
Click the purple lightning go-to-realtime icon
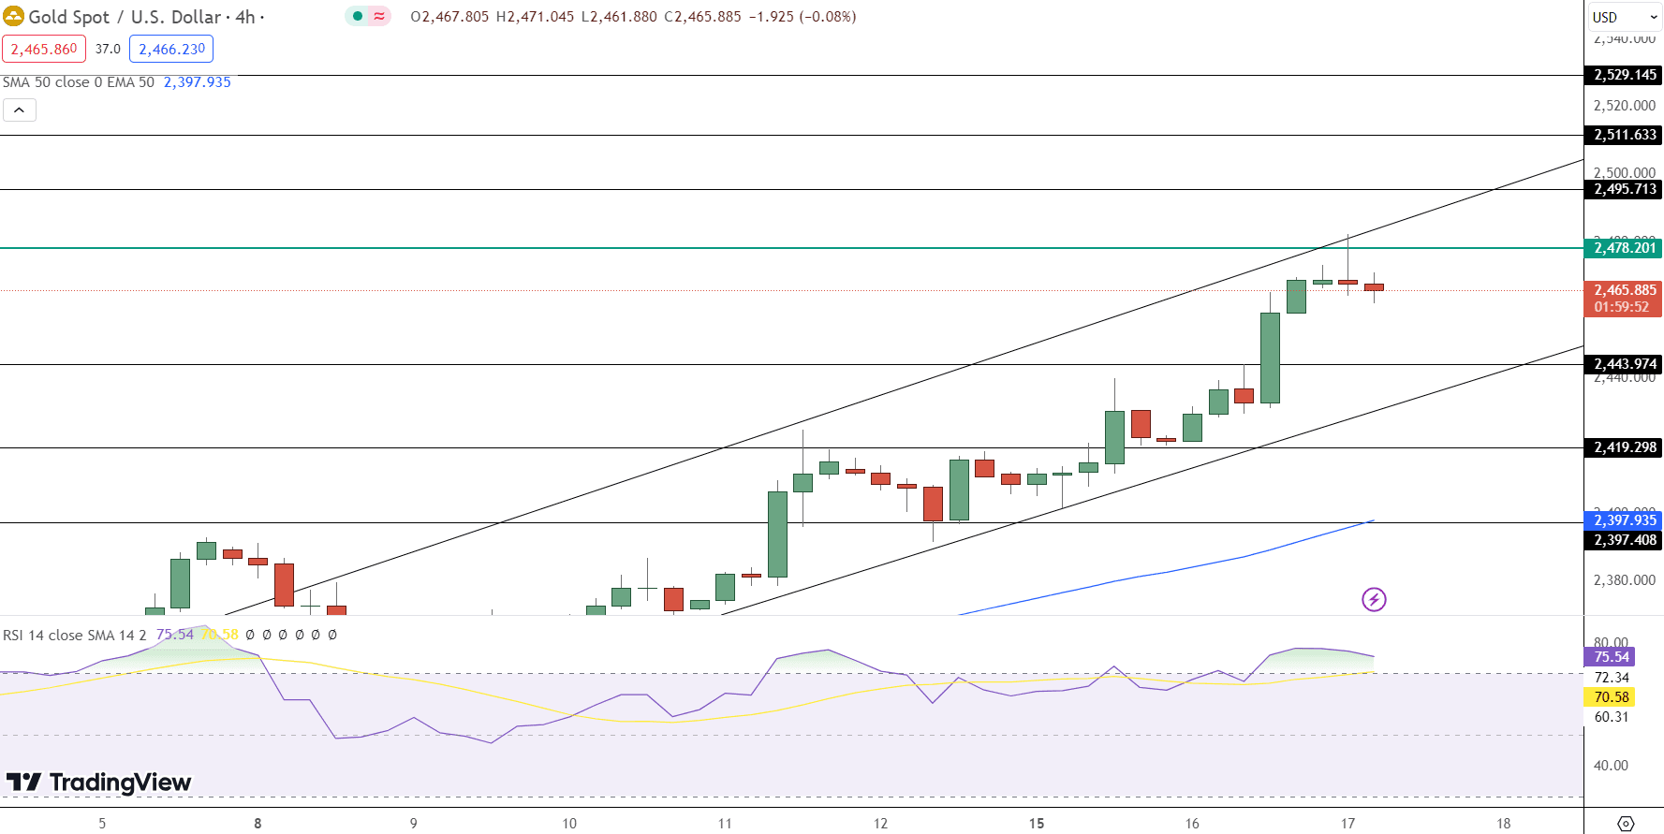pos(1374,599)
